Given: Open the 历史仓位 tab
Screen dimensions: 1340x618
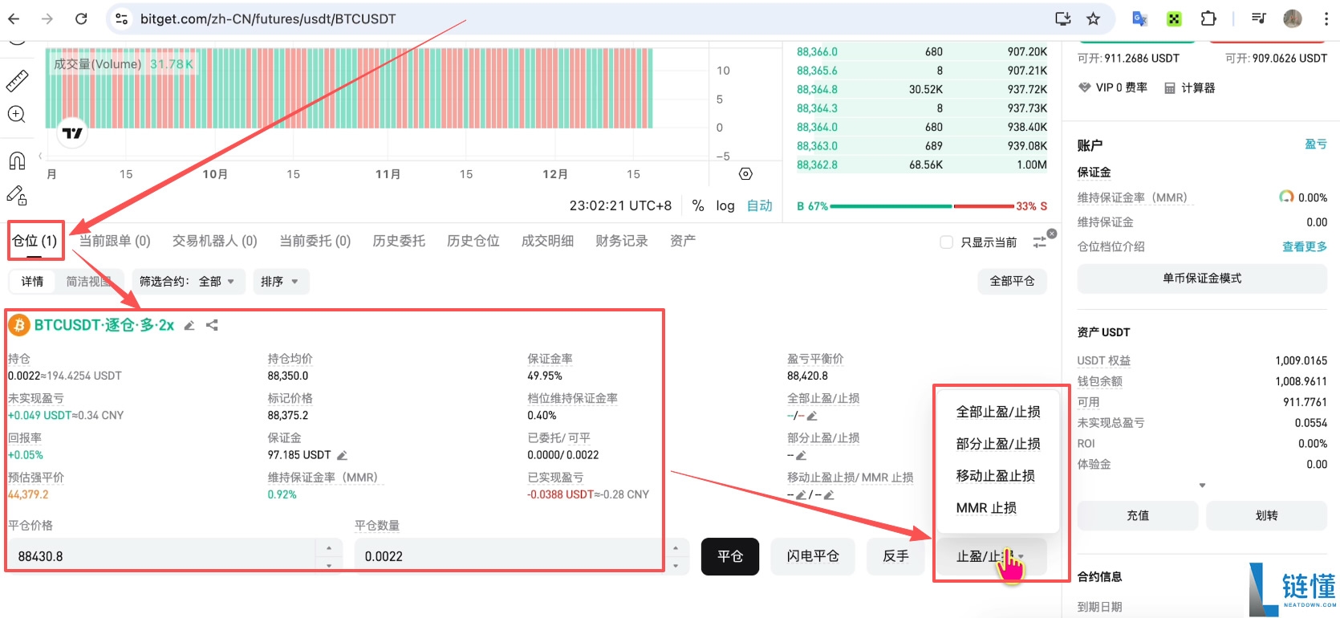Looking at the screenshot, I should [473, 241].
